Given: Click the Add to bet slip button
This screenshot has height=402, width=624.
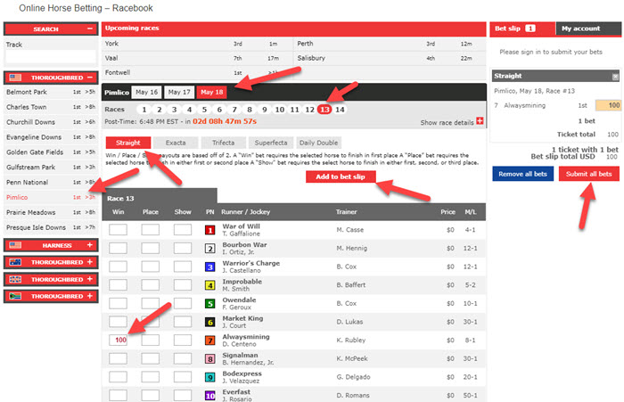Looking at the screenshot, I should [341, 176].
